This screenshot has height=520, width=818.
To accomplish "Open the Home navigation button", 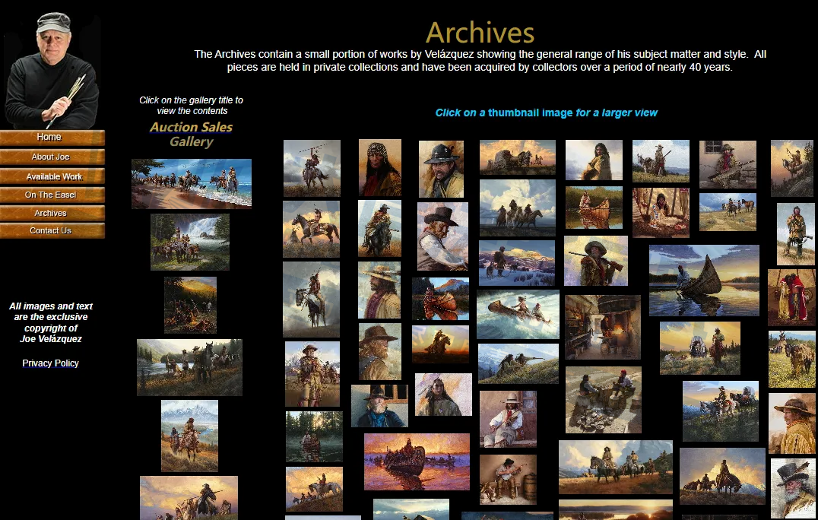I will point(52,138).
